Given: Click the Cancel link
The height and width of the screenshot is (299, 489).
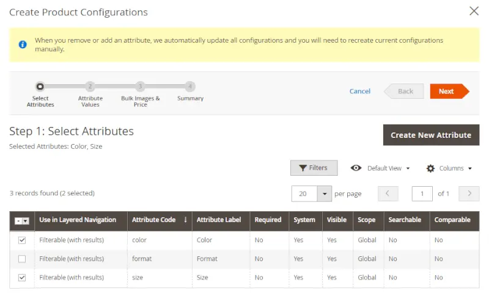Looking at the screenshot, I should pyautogui.click(x=359, y=91).
